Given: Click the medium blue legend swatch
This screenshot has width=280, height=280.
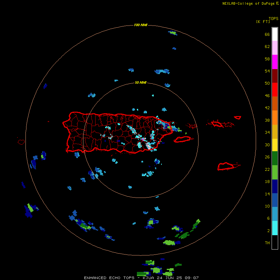Looking at the screenshot, I should (275, 200).
